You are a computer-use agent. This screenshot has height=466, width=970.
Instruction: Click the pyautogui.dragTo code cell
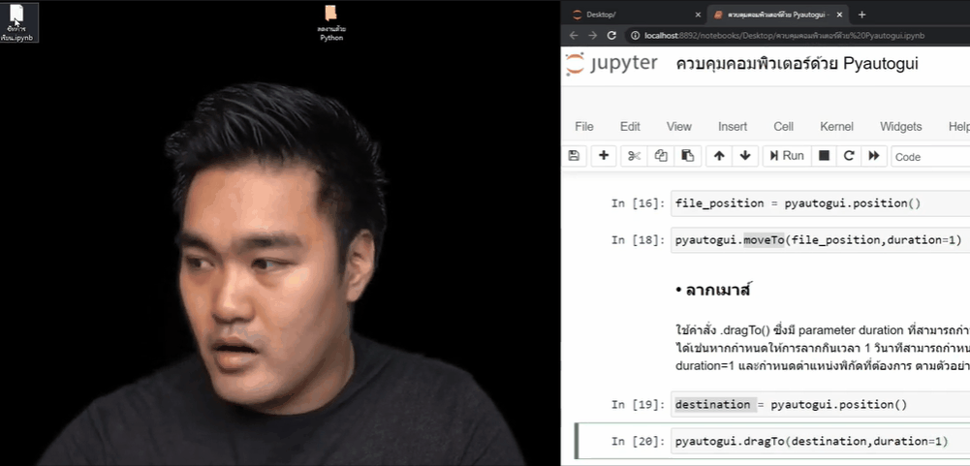coord(821,441)
